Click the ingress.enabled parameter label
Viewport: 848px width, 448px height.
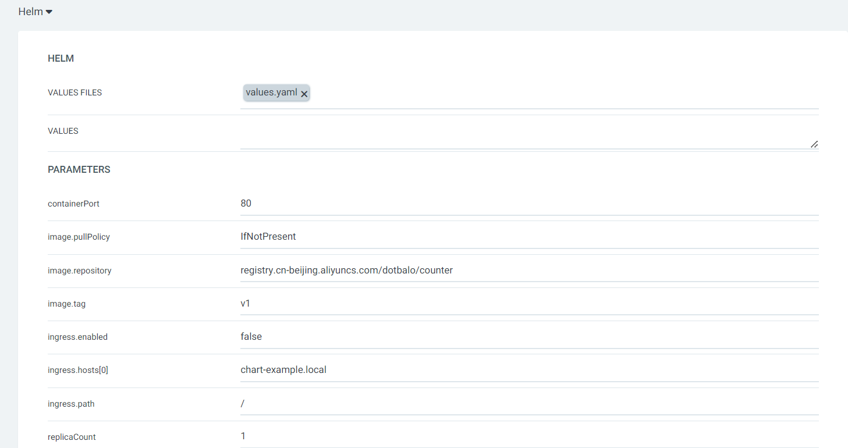pyautogui.click(x=77, y=337)
